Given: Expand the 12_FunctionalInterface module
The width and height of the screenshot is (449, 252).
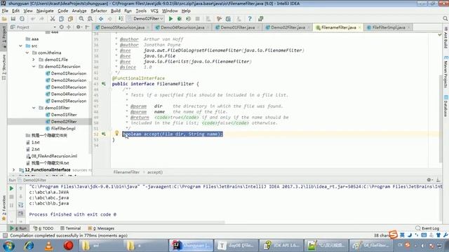Looking at the screenshot, I should point(13,169).
